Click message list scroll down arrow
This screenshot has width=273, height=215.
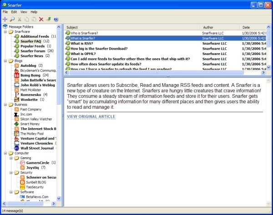(268, 67)
